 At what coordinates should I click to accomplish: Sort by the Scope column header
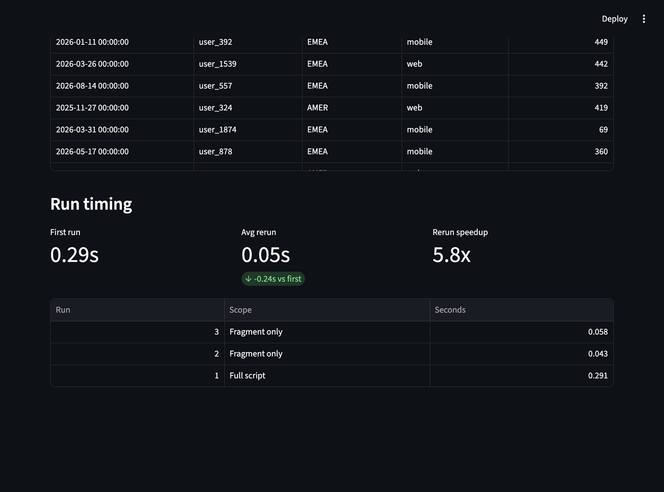(x=327, y=310)
